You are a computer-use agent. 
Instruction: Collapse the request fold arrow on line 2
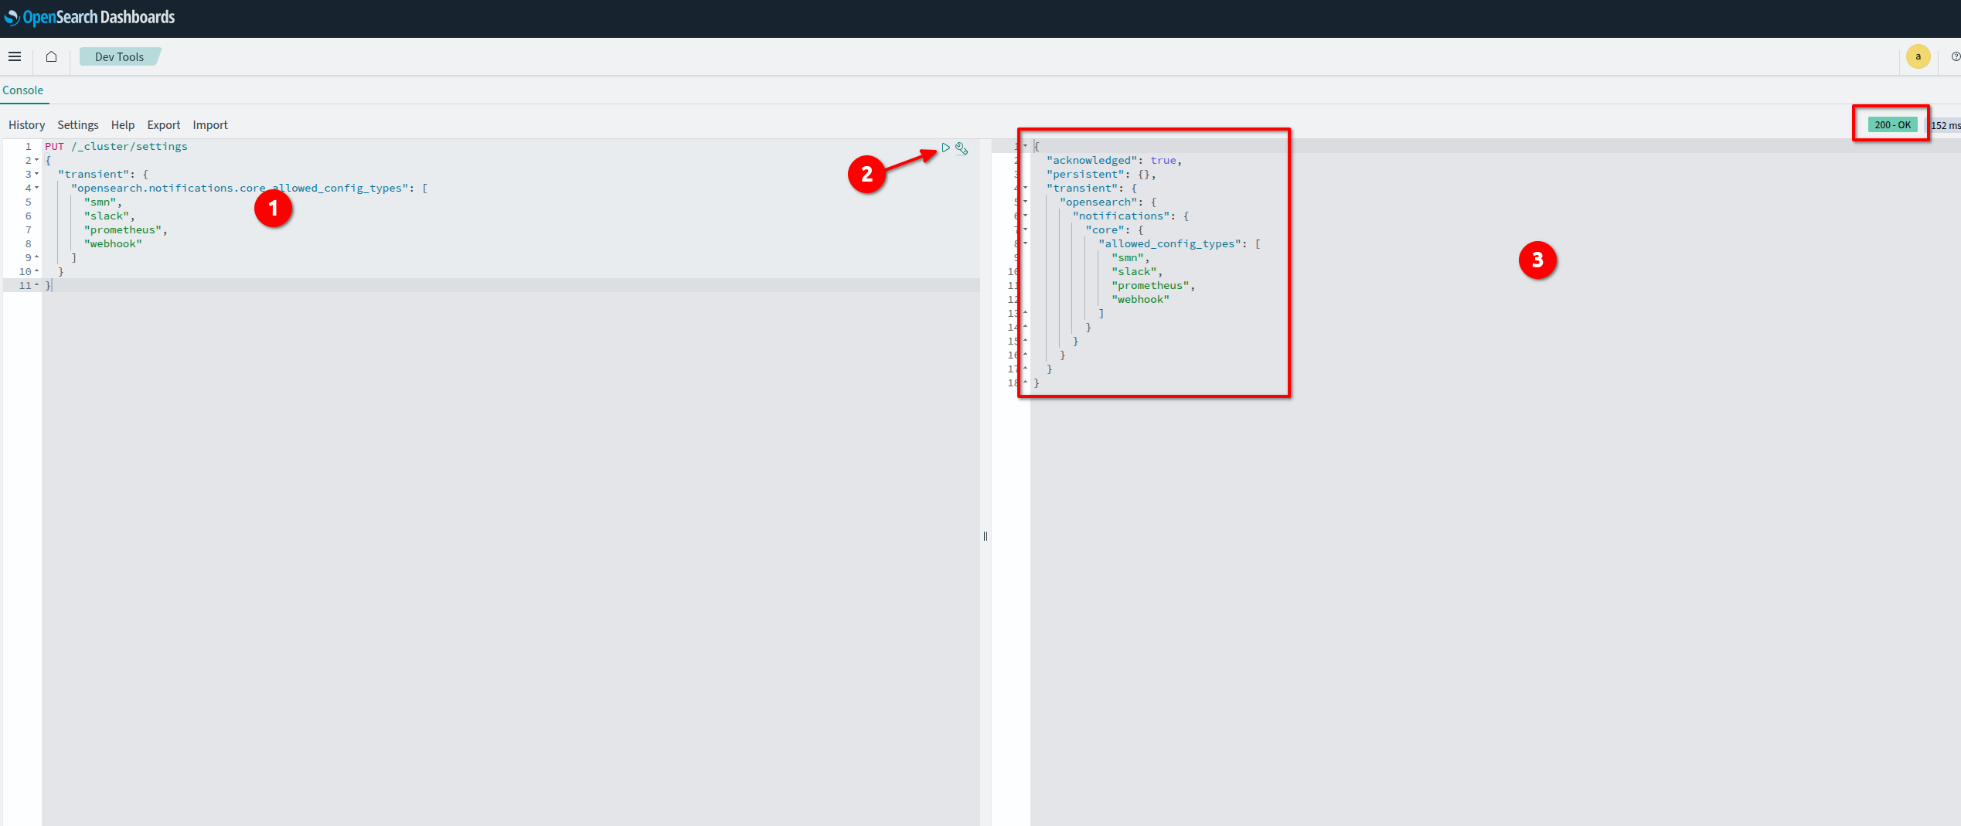click(x=36, y=160)
